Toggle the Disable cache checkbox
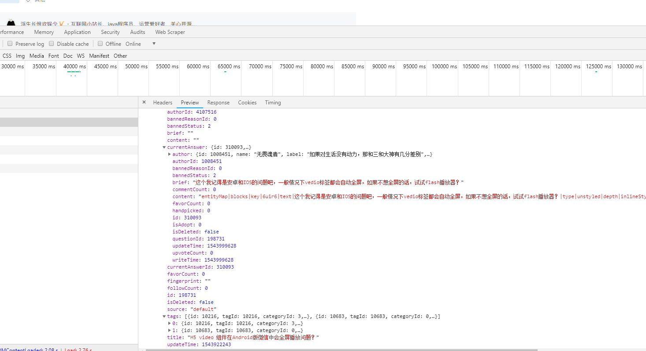The height and width of the screenshot is (351, 646). pyautogui.click(x=52, y=44)
